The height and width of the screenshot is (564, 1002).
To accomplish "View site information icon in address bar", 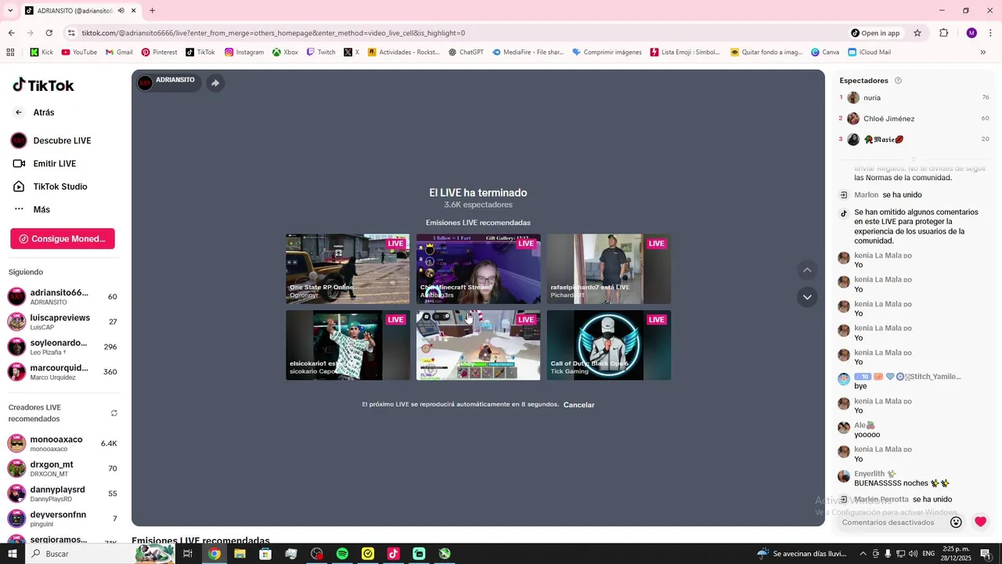I will click(x=71, y=33).
